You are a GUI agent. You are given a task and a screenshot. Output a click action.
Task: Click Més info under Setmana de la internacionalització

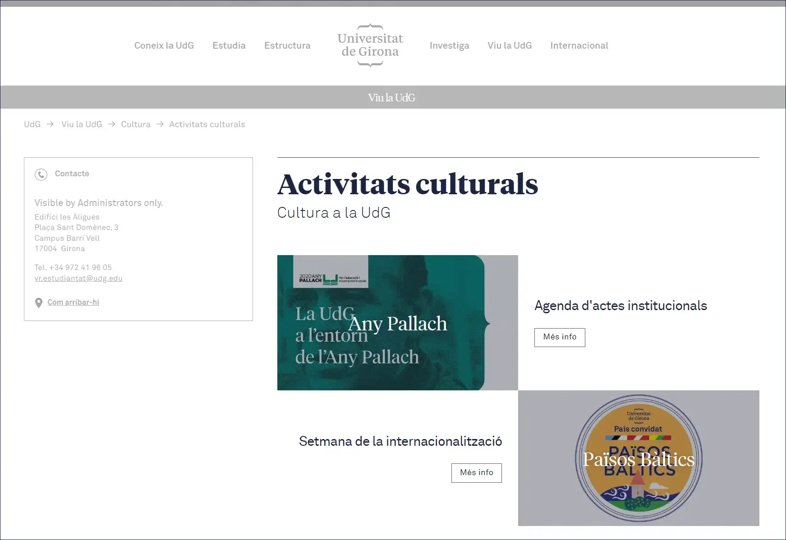476,473
